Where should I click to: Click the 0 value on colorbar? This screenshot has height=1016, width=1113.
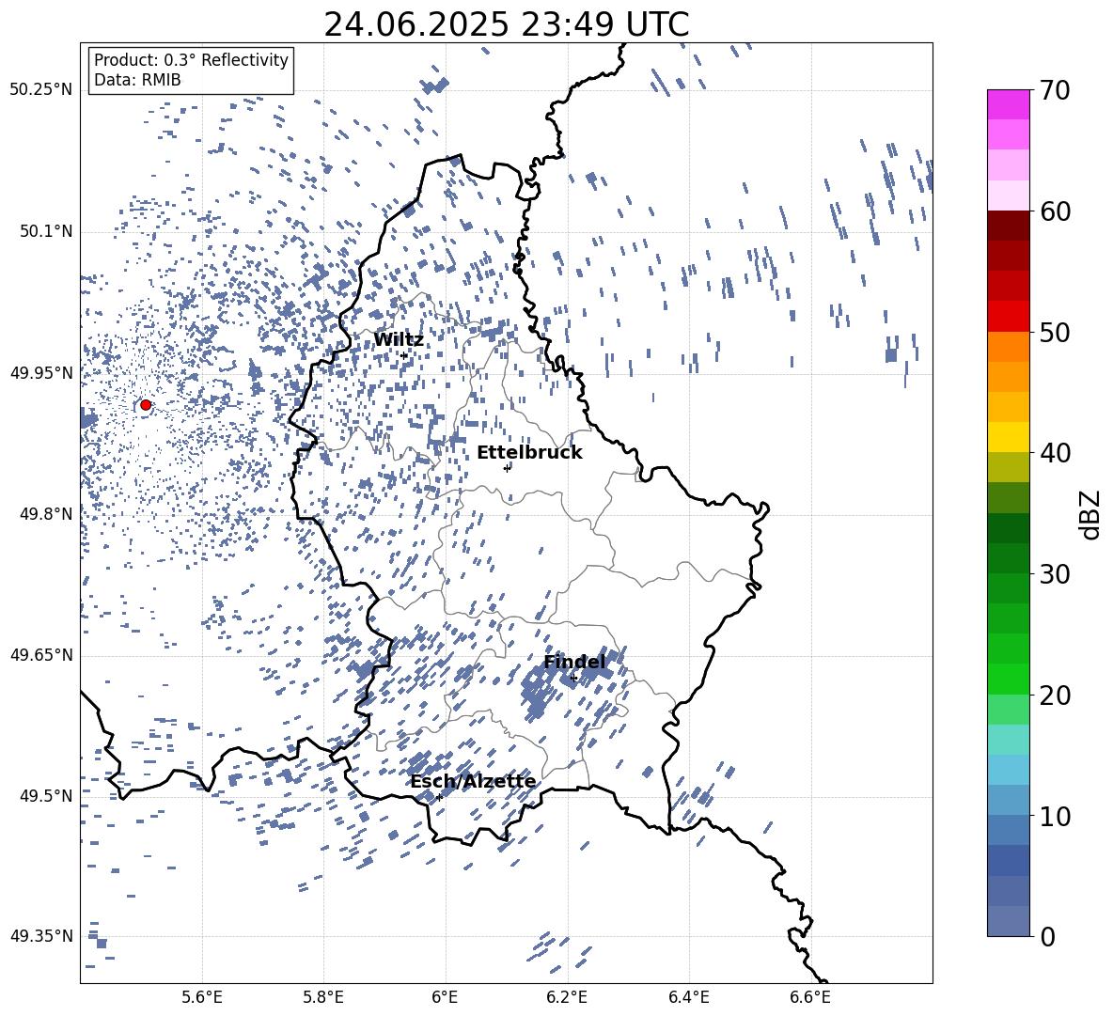click(1047, 936)
